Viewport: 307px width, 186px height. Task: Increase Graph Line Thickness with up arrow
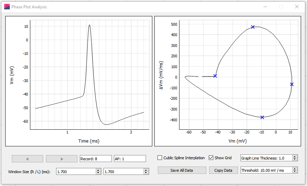(x=295, y=156)
